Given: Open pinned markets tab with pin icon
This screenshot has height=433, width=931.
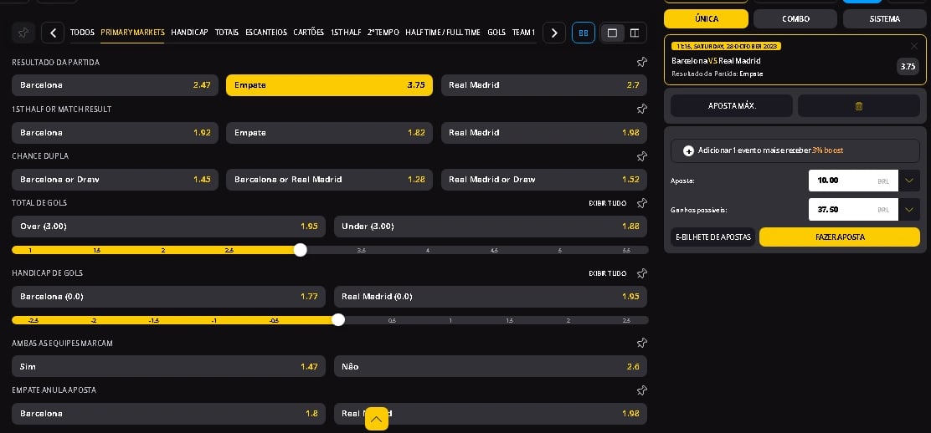Looking at the screenshot, I should (x=23, y=33).
